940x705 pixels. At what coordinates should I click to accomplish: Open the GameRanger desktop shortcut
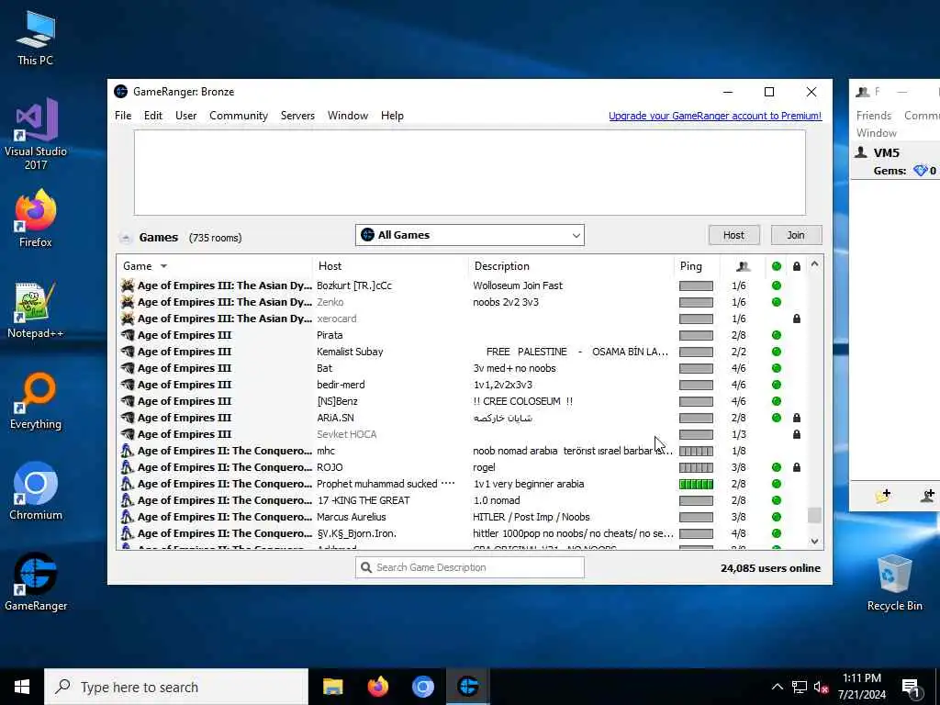pyautogui.click(x=36, y=581)
